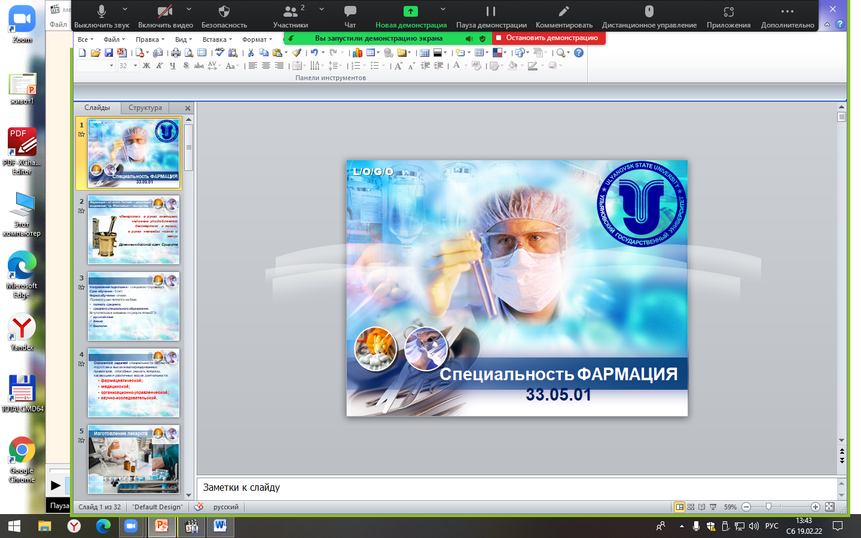The height and width of the screenshot is (538, 861).
Task: Expand mute audio options arrow in Zoom
Action: point(125,10)
